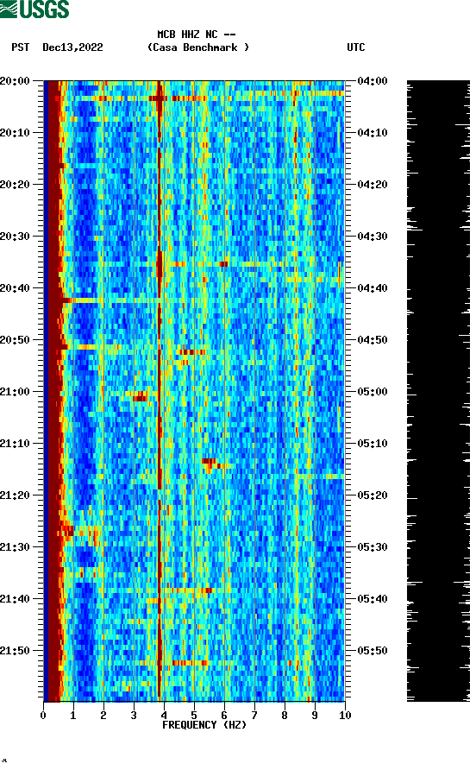
Task: Click the 10 Hz frequency tick label
Action: click(345, 716)
